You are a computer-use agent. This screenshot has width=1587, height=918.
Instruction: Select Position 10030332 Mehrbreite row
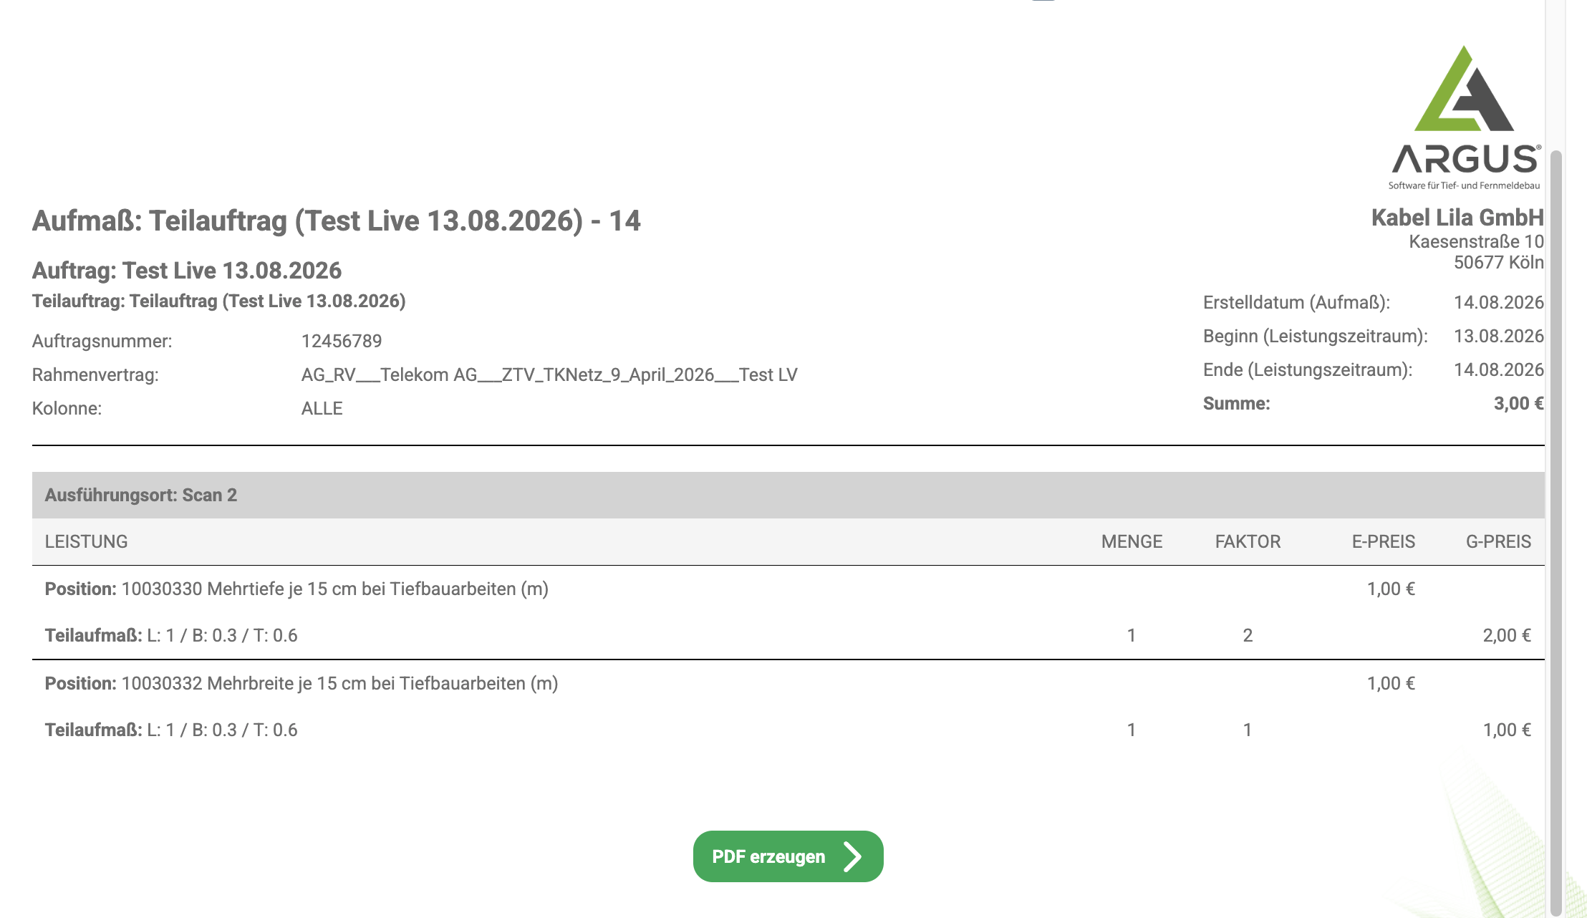(x=788, y=683)
